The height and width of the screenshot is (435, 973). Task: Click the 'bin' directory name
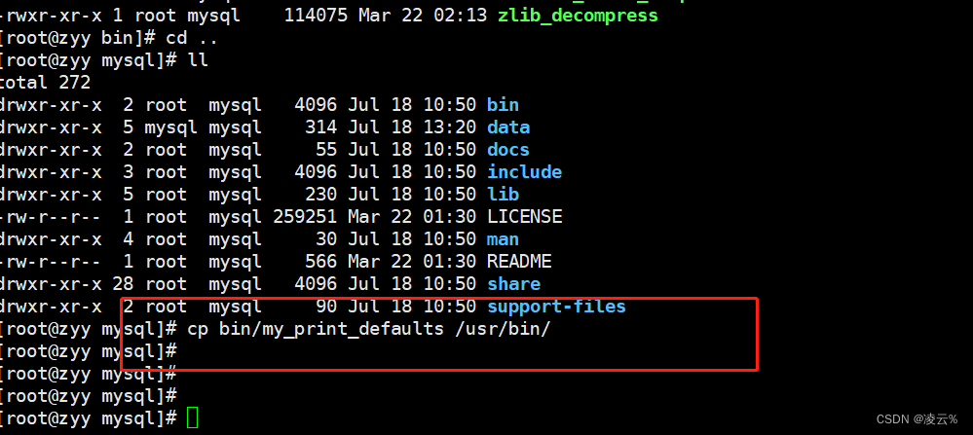[x=503, y=105]
